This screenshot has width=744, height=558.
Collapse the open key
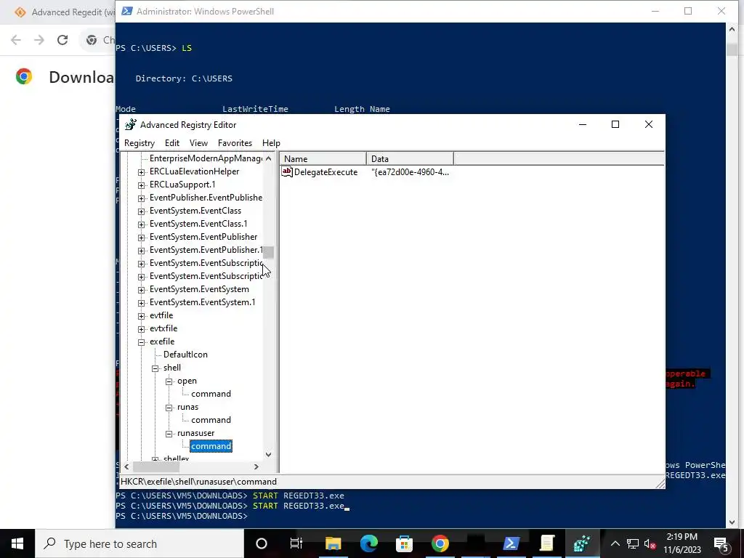pyautogui.click(x=169, y=381)
